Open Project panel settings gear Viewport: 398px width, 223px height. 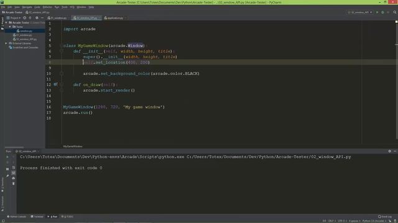[x=37, y=18]
